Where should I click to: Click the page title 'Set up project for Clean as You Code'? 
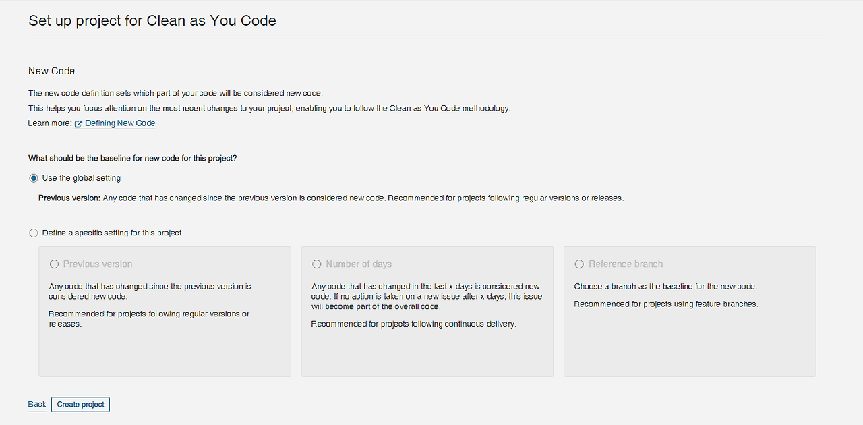coord(152,20)
